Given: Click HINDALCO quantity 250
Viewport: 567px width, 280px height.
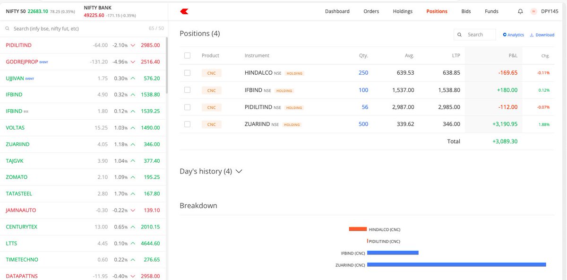Looking at the screenshot, I should 363,73.
